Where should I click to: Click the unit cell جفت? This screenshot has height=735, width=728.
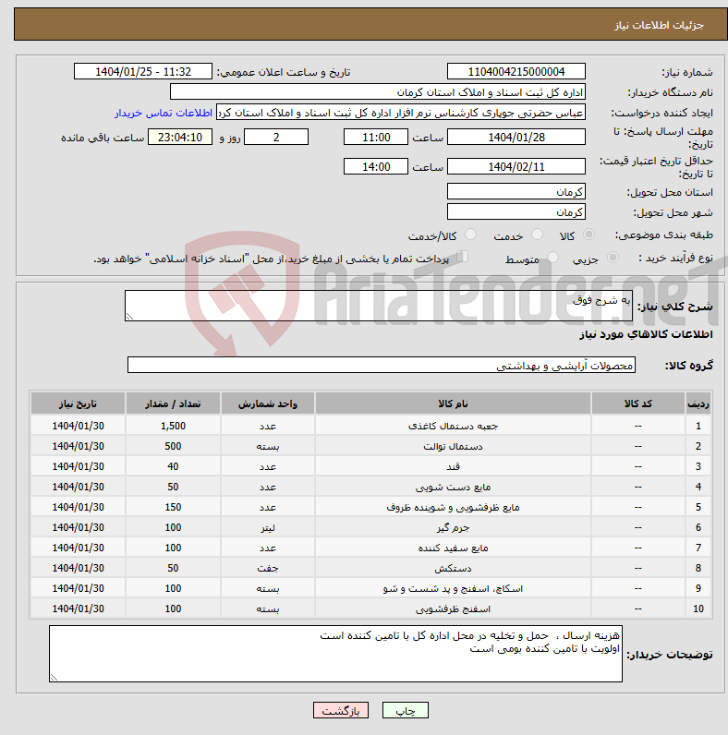[x=267, y=568]
